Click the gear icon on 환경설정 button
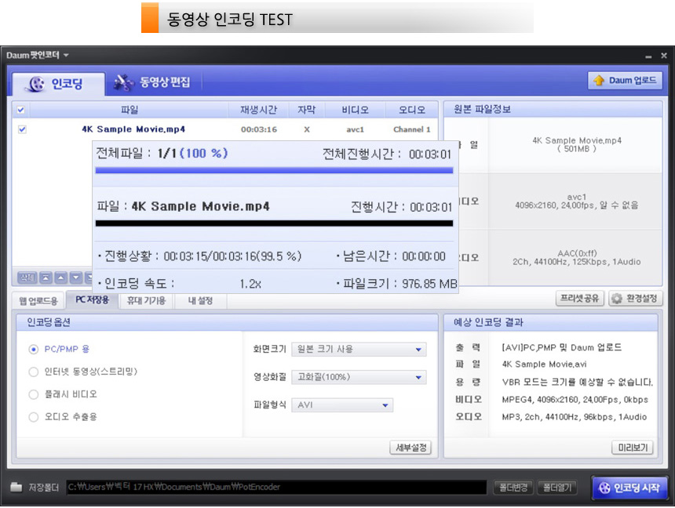Image resolution: width=675 pixels, height=508 pixels. click(617, 299)
